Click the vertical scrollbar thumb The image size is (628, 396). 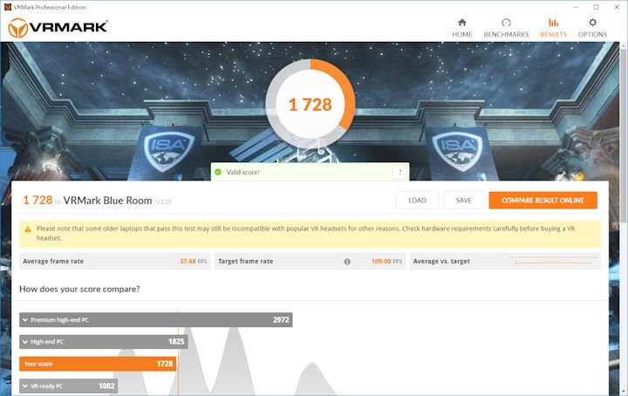pos(624,136)
